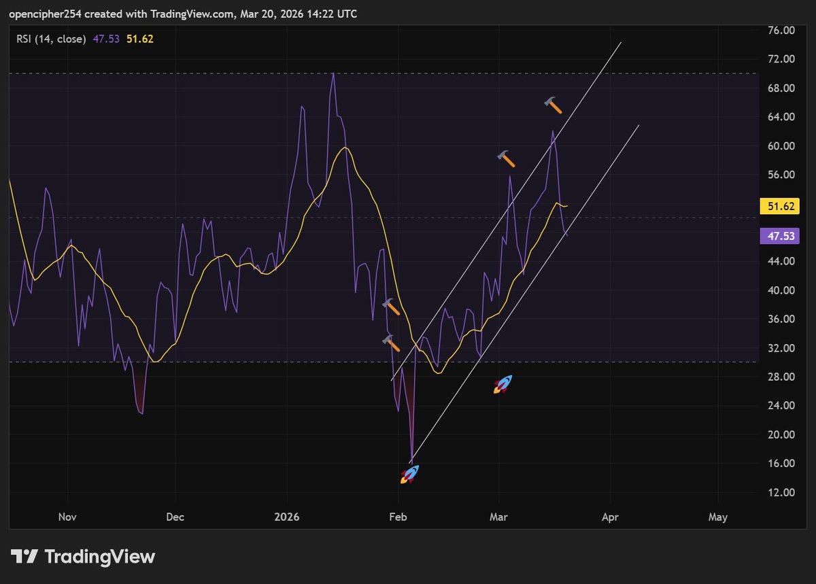
Task: Select the yellow 51.62 tag on the price axis
Action: 779,205
